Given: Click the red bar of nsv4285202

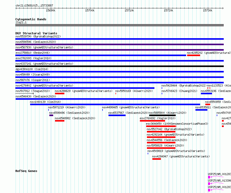Looking at the screenshot, I should point(194,55).
